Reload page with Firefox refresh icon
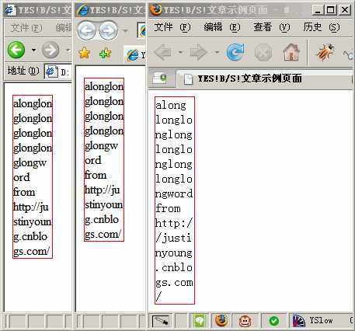Image resolution: width=355 pixels, height=331 pixels. (235, 52)
